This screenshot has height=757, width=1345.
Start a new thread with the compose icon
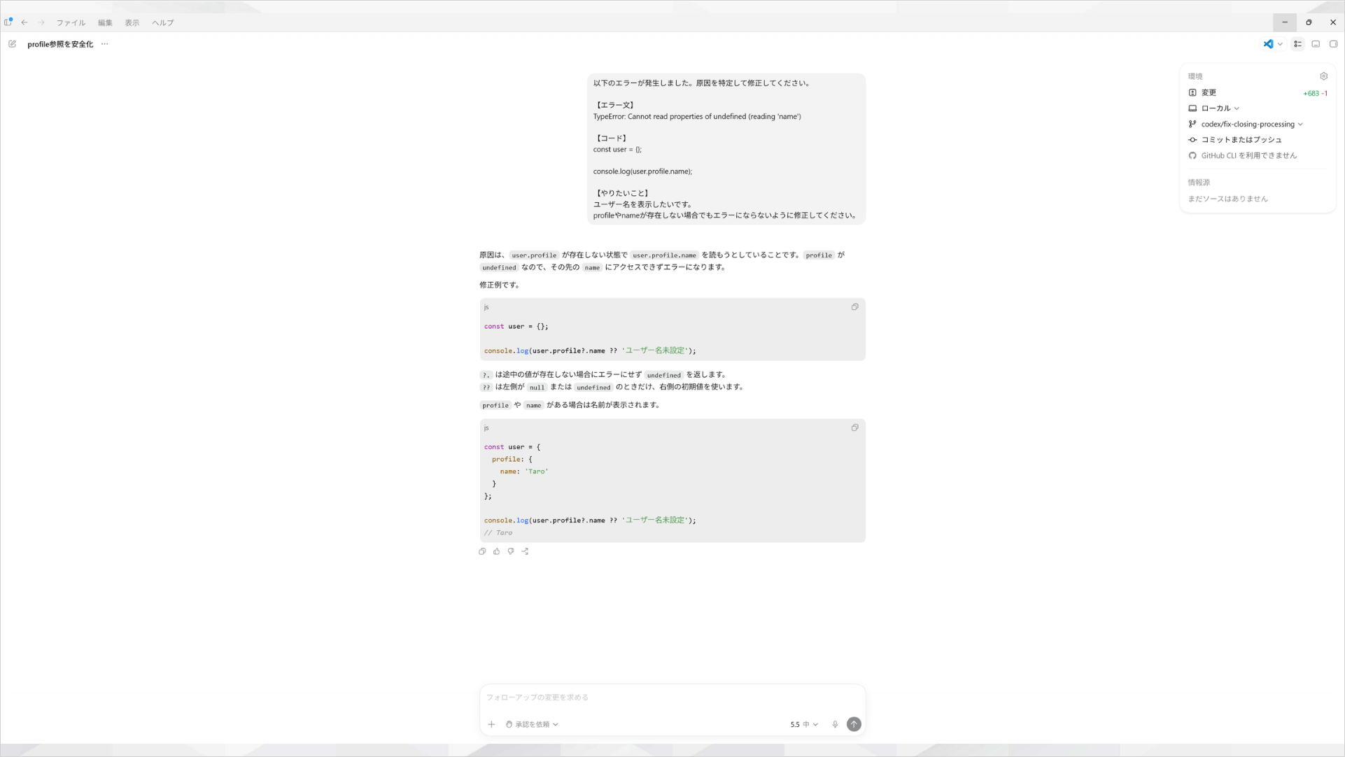click(12, 44)
